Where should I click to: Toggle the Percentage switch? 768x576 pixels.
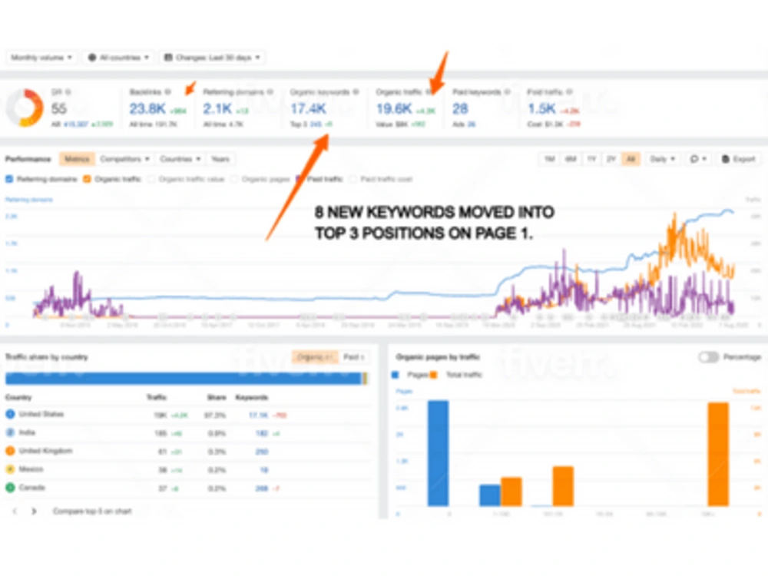[x=708, y=357]
